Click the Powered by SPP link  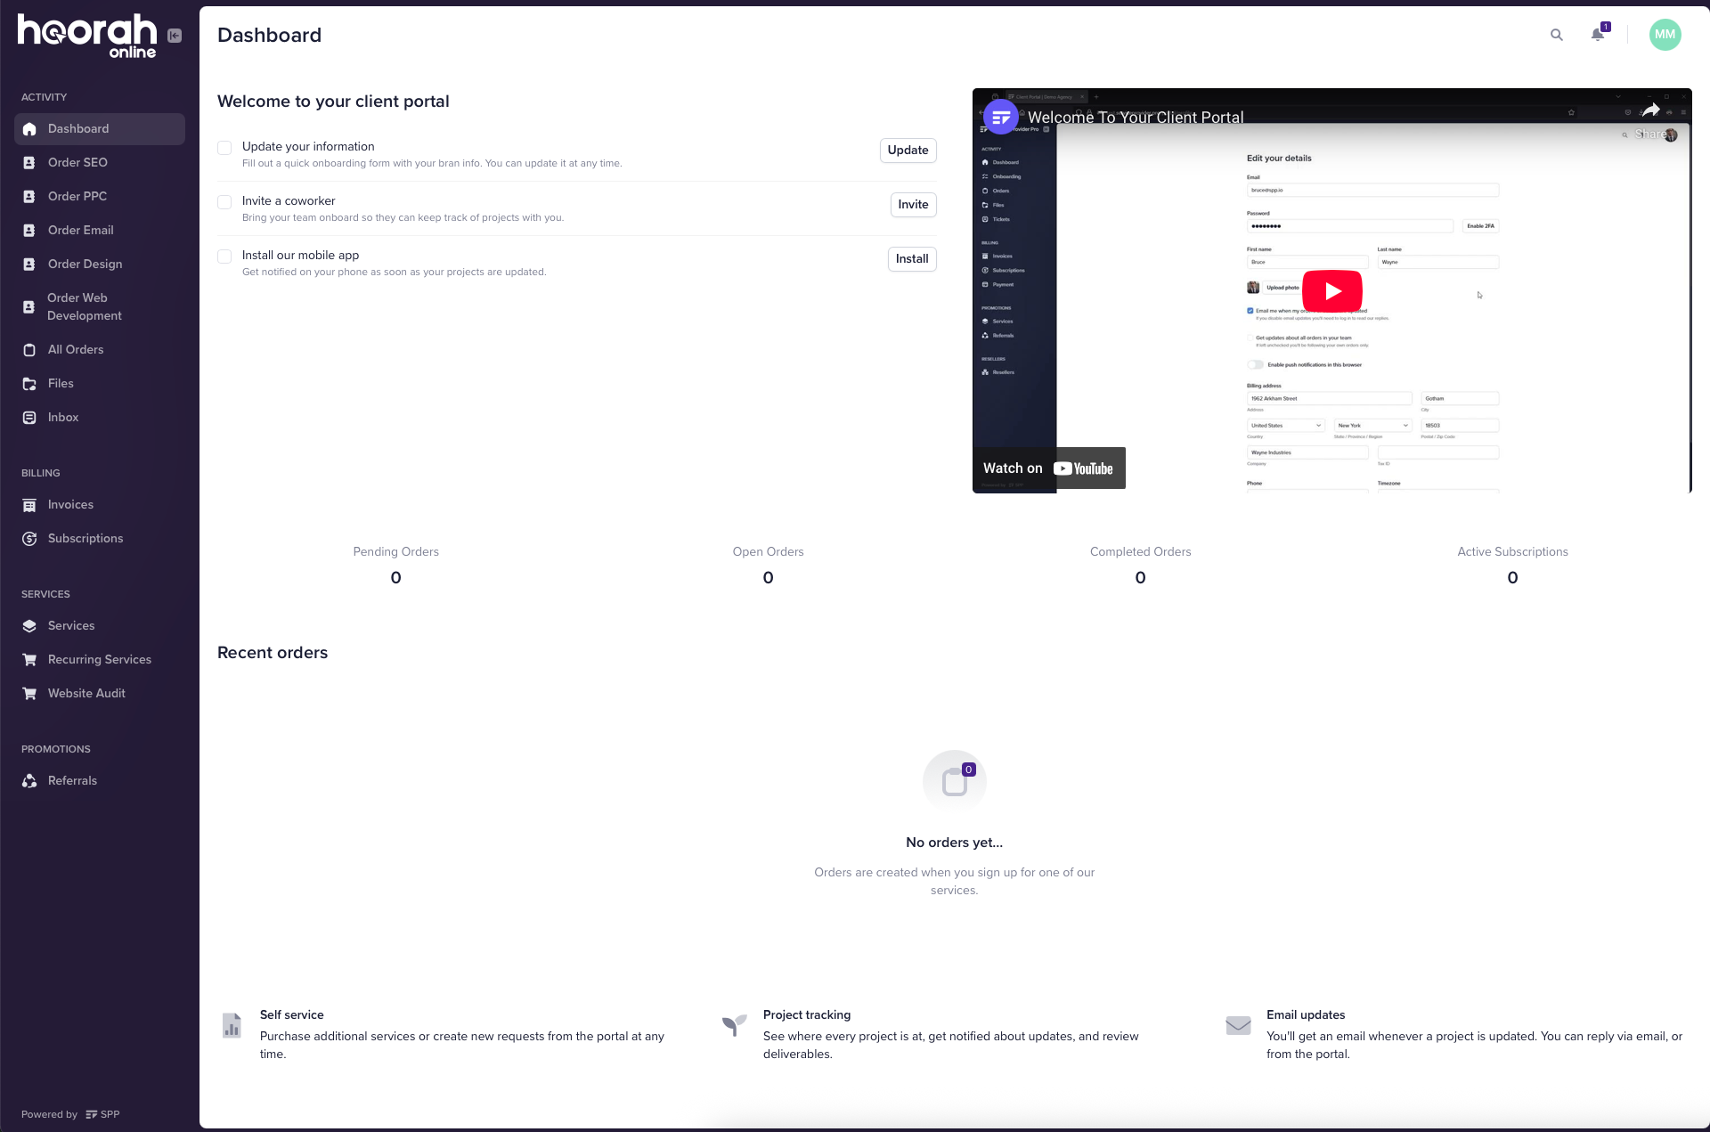69,1113
